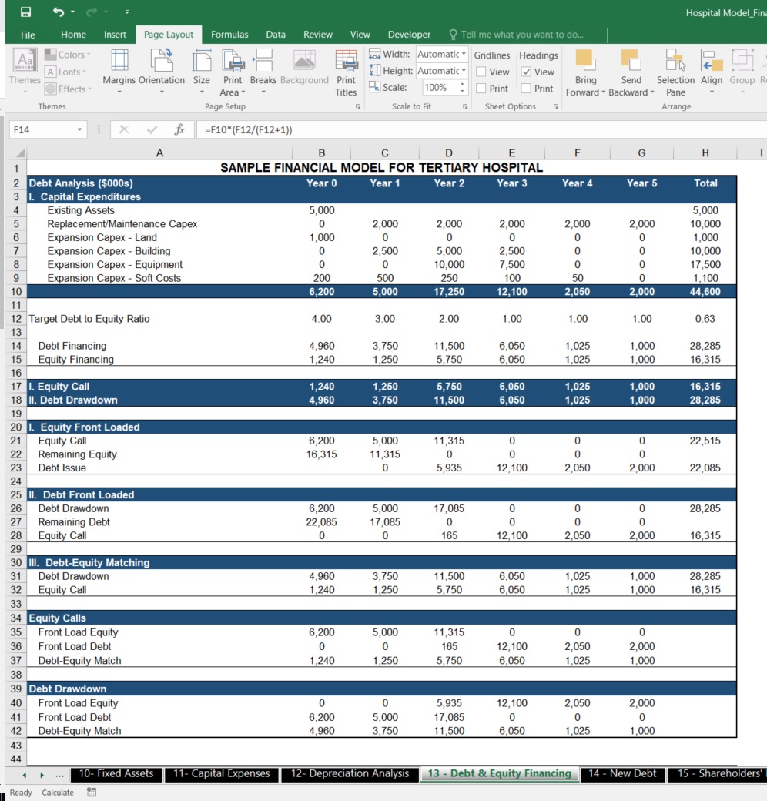Open Customize Quick Access Toolbar dropdown

click(126, 12)
